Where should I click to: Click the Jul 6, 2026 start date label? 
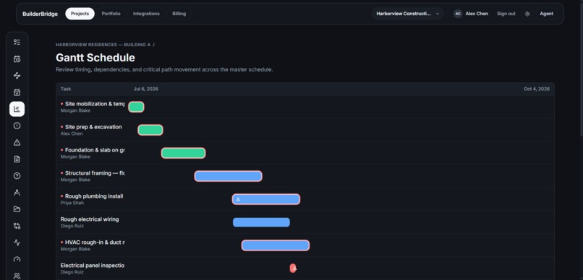pyautogui.click(x=146, y=89)
